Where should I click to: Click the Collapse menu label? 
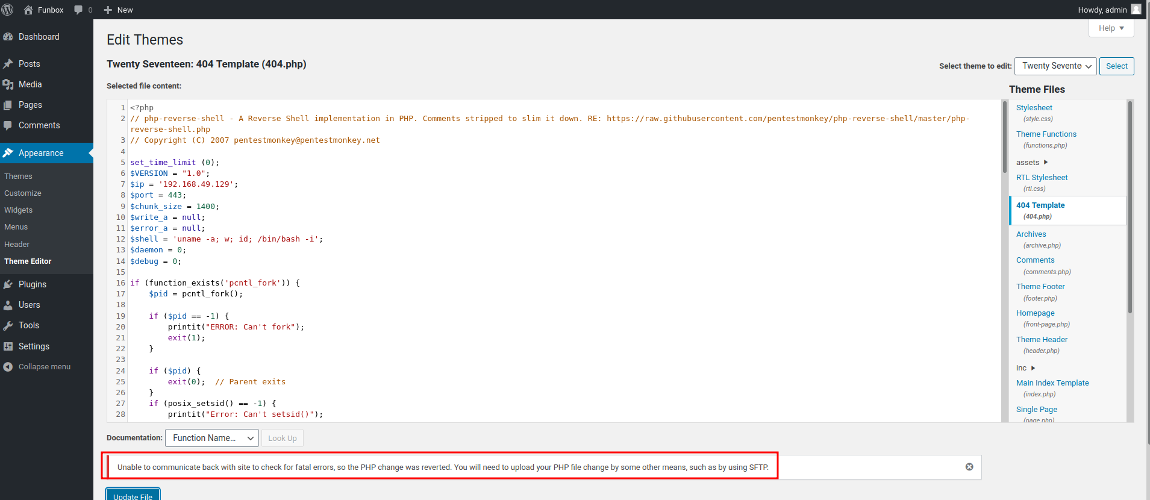click(45, 366)
